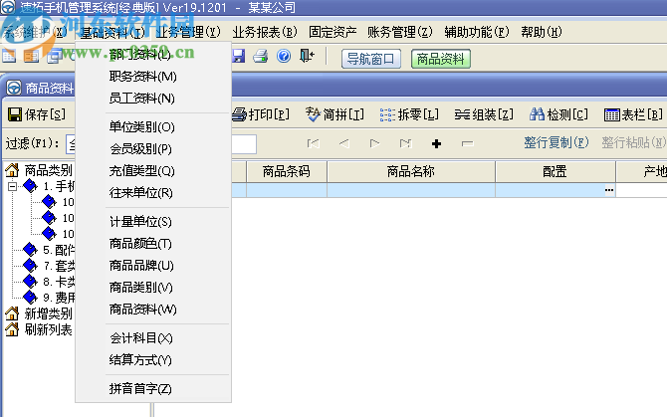The width and height of the screenshot is (667, 417).
Task: Select the 9. 费用 category node
Action: [x=50, y=298]
